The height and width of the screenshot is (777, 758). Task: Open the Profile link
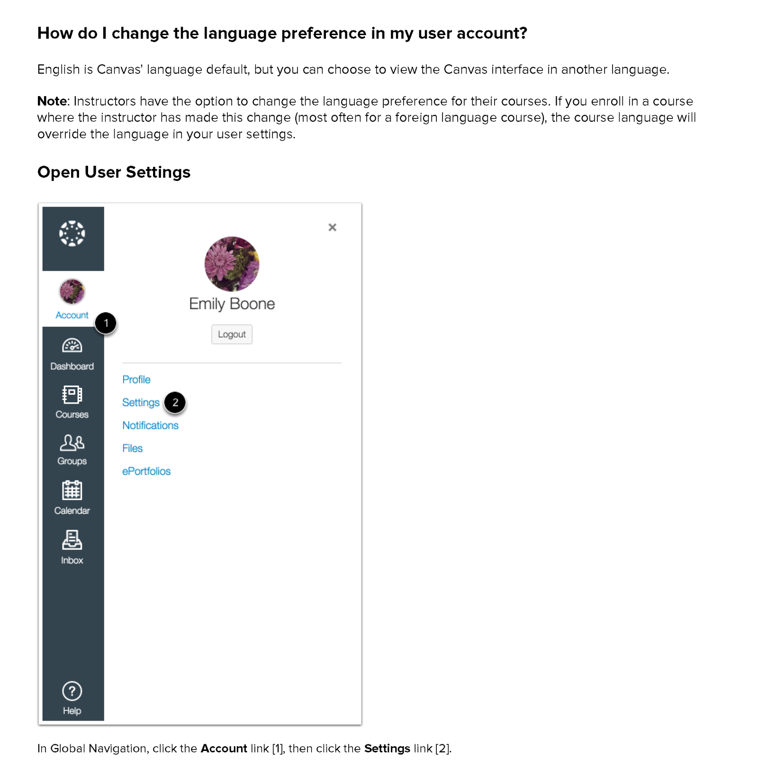point(136,379)
